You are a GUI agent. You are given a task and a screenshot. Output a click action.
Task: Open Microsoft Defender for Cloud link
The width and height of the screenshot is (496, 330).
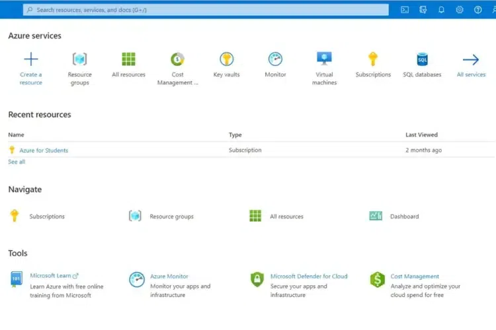pyautogui.click(x=309, y=277)
